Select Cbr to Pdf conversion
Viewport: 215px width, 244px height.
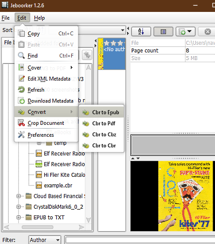pos(101,123)
